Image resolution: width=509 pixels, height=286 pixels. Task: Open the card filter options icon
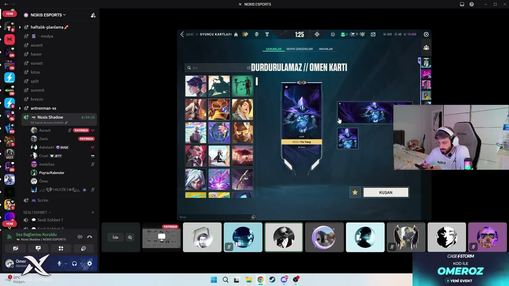[x=248, y=68]
